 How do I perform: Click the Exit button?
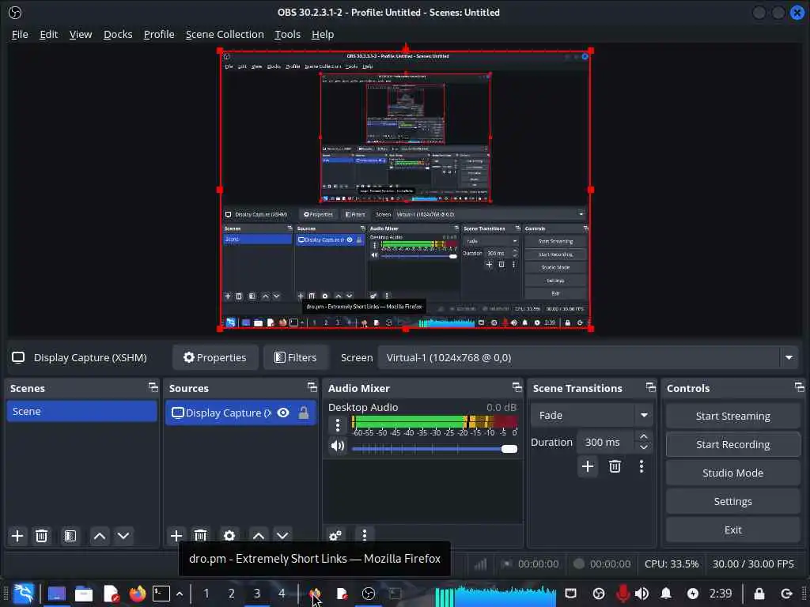click(732, 530)
